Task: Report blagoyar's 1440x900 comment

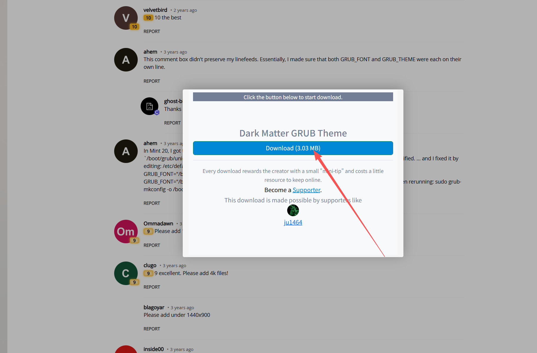Action: tap(152, 329)
